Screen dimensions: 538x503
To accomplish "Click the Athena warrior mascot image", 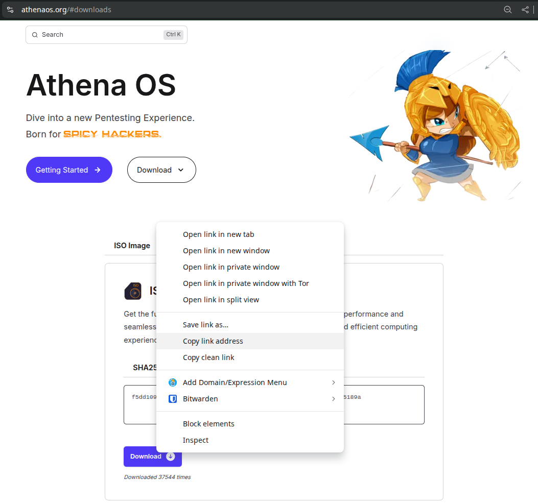I will pyautogui.click(x=434, y=125).
